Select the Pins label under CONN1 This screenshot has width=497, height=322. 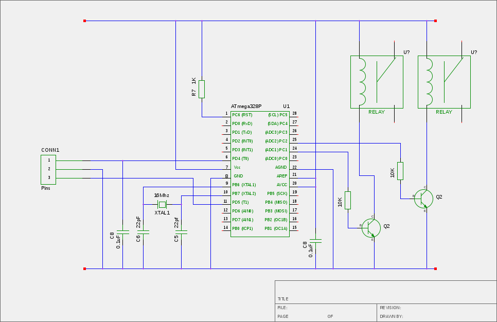46,188
